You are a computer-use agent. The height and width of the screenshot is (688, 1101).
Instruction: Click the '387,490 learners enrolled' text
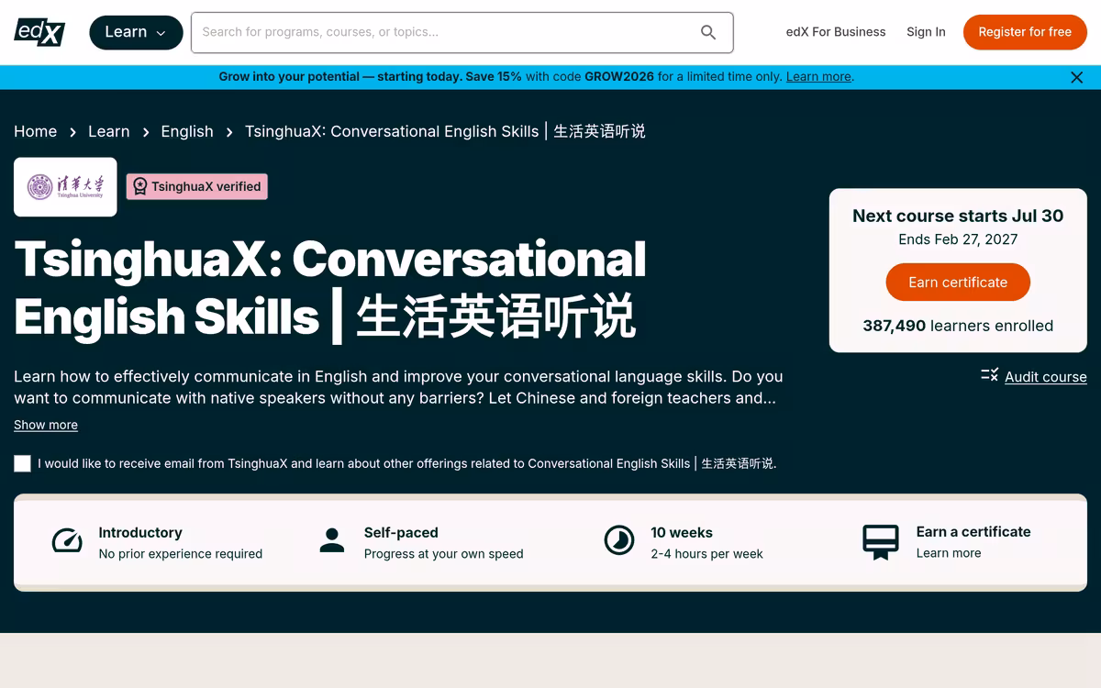coord(958,326)
